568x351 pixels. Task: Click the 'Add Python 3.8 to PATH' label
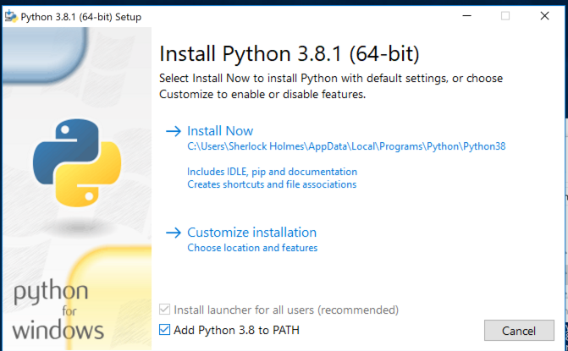(x=236, y=330)
